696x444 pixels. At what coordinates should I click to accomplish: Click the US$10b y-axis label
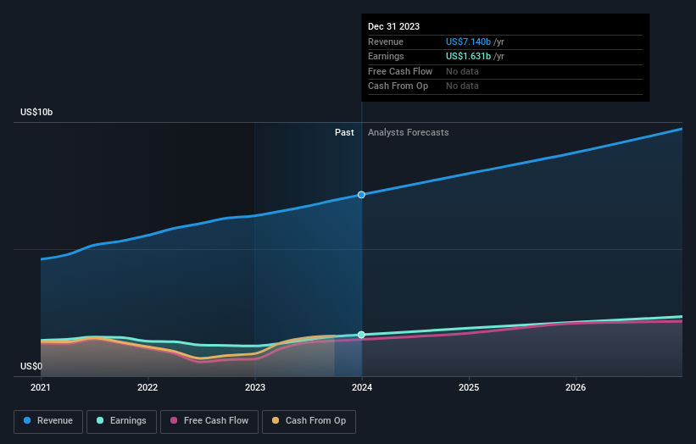(x=36, y=112)
